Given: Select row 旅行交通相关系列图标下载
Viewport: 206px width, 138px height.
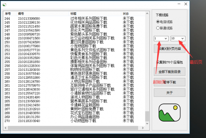Looking at the screenshot, I should (x=75, y=89).
